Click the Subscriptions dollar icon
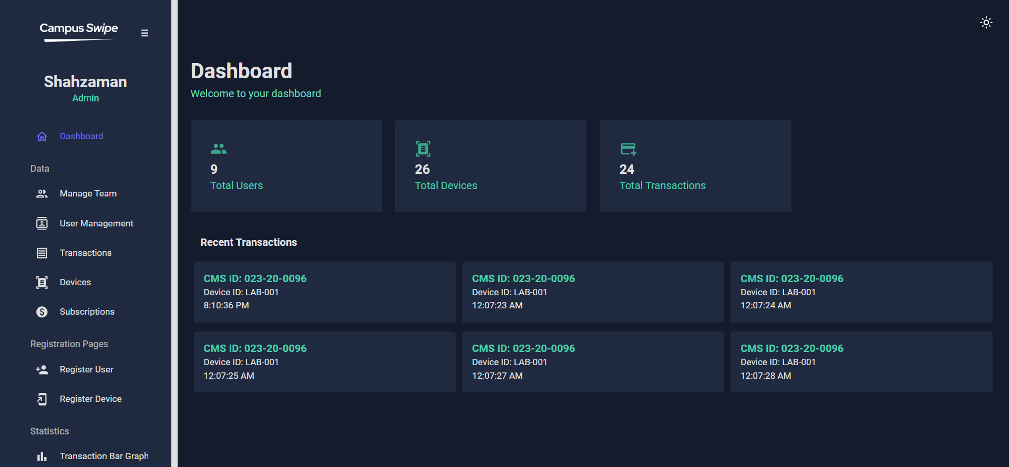The height and width of the screenshot is (467, 1009). (42, 312)
